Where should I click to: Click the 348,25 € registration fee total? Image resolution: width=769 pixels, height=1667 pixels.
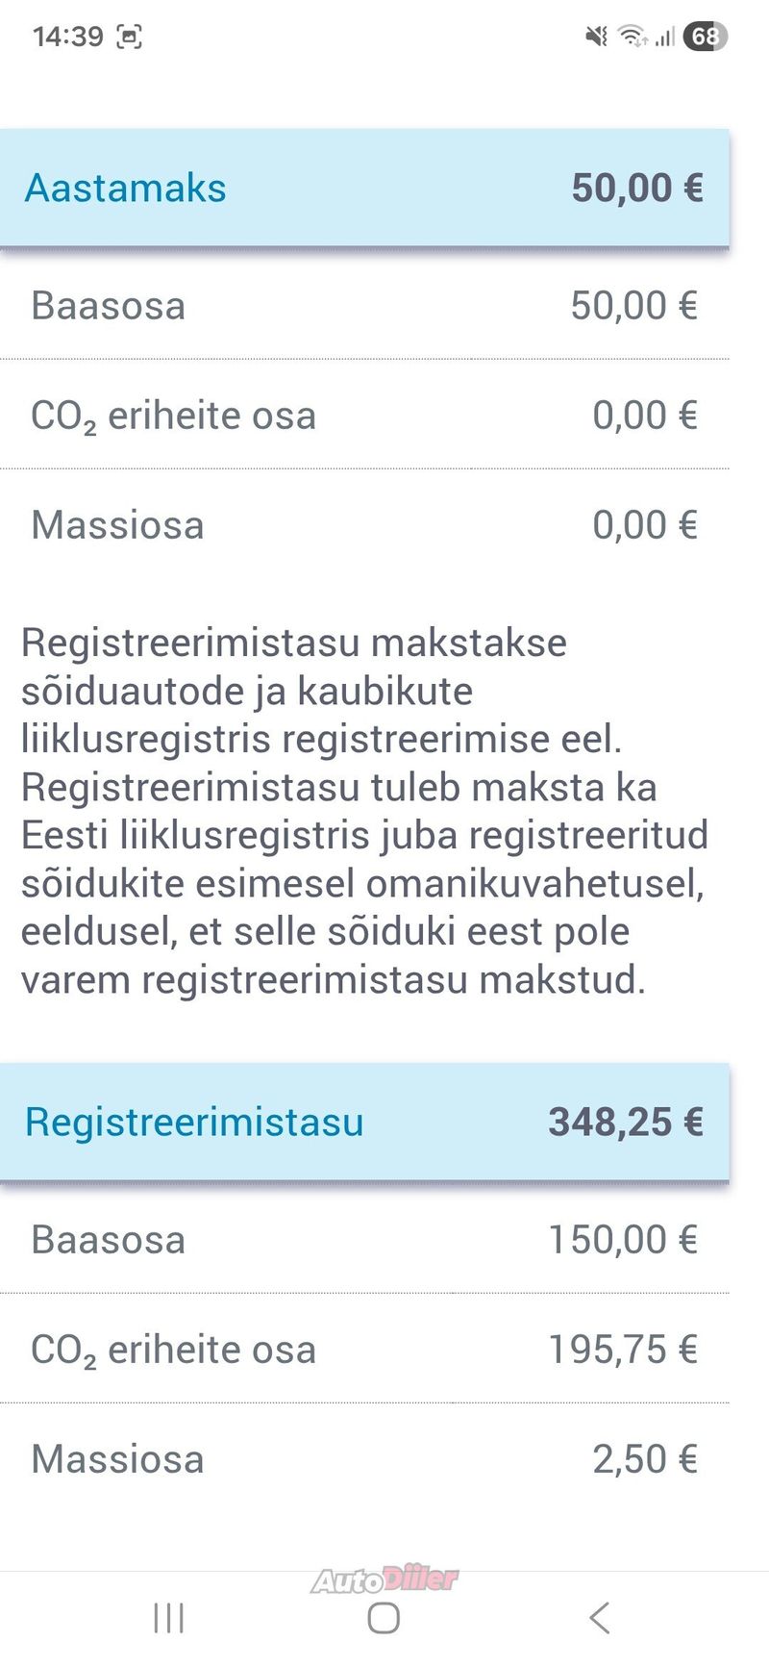625,1122
